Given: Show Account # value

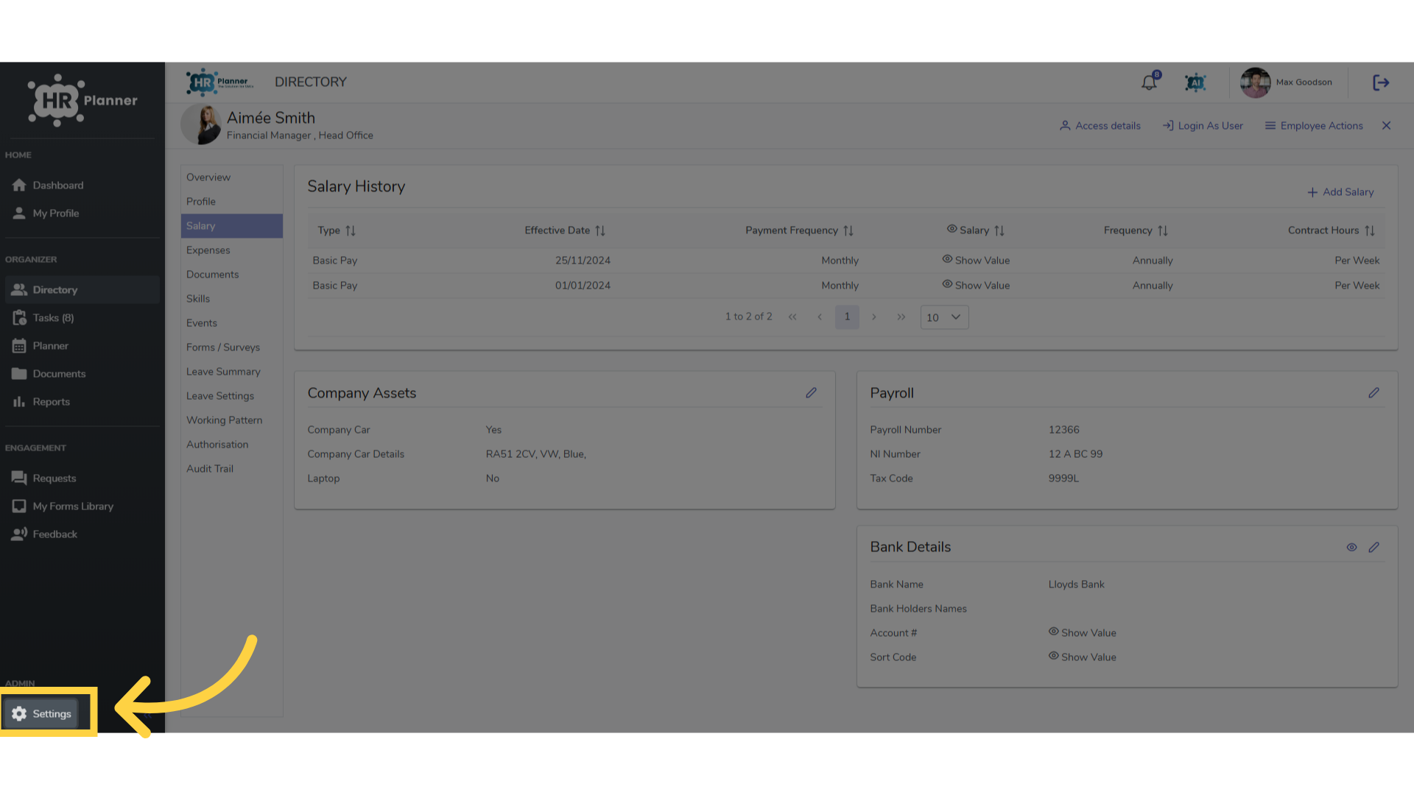Looking at the screenshot, I should (x=1082, y=632).
